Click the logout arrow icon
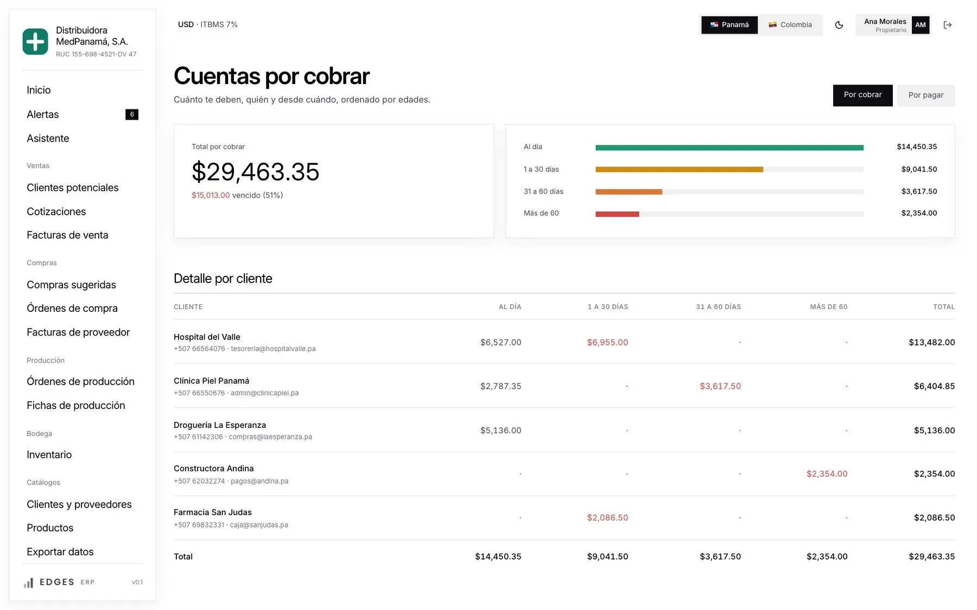 947,25
